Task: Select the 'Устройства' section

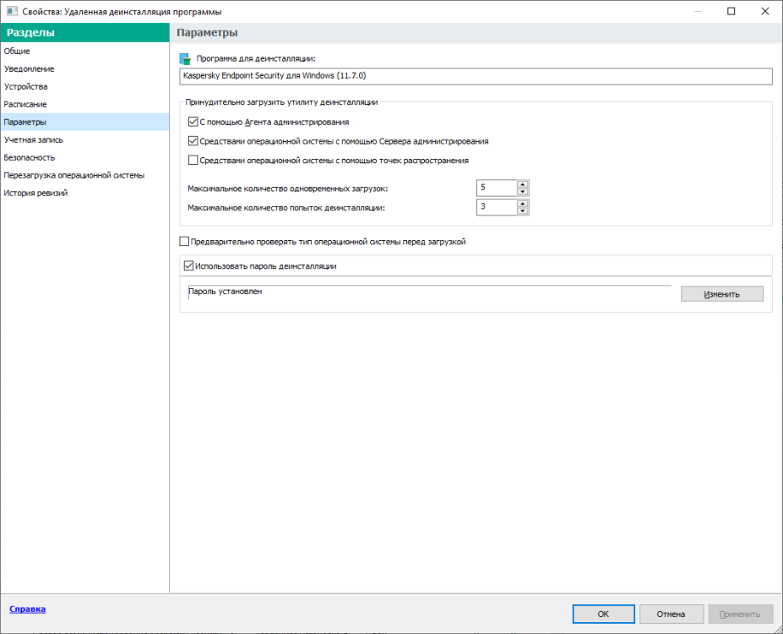Action: click(85, 86)
